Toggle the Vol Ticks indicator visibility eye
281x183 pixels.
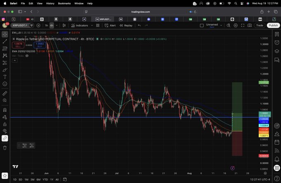tap(27, 56)
